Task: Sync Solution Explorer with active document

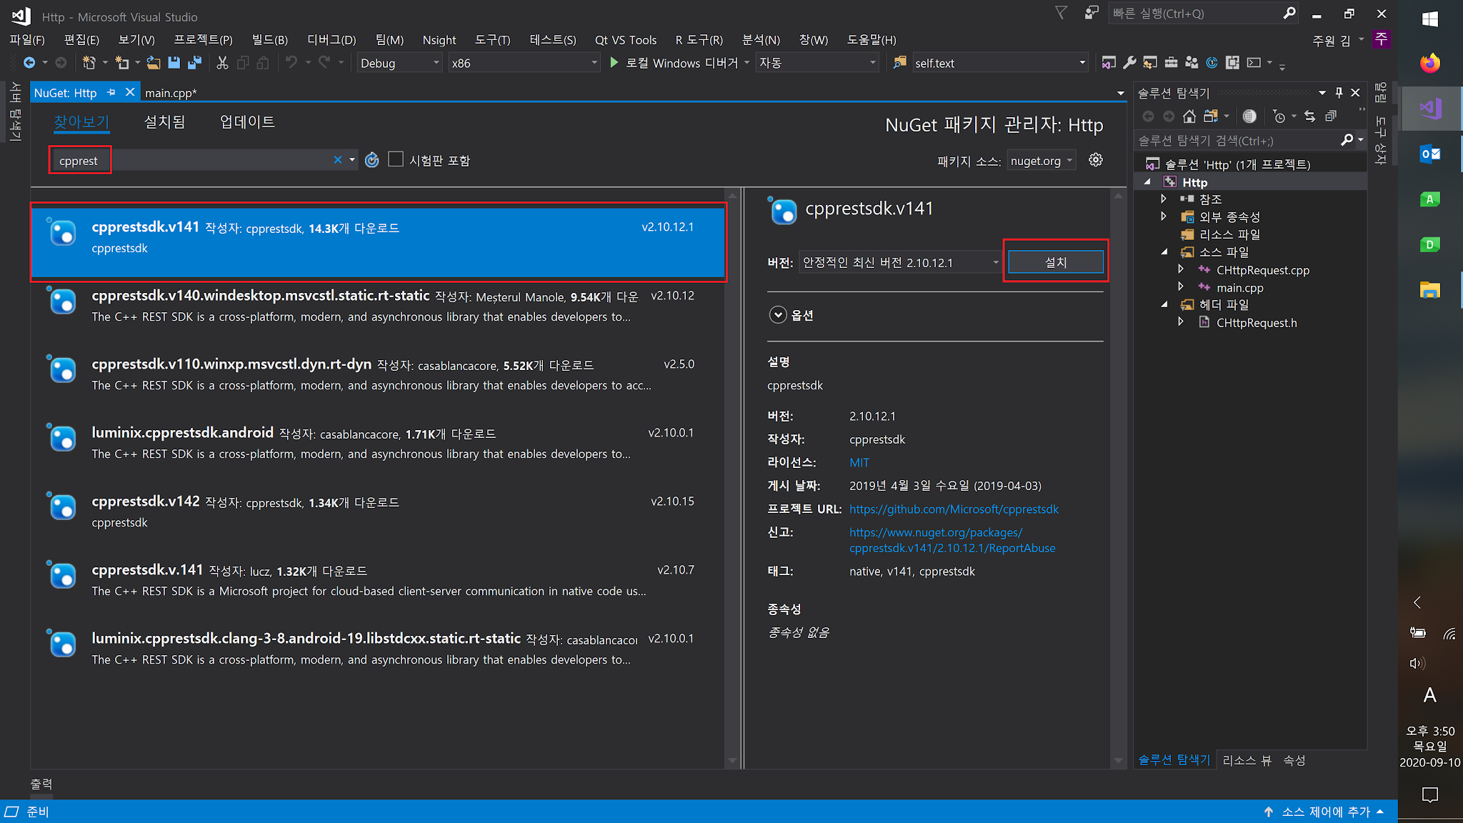Action: click(1309, 116)
